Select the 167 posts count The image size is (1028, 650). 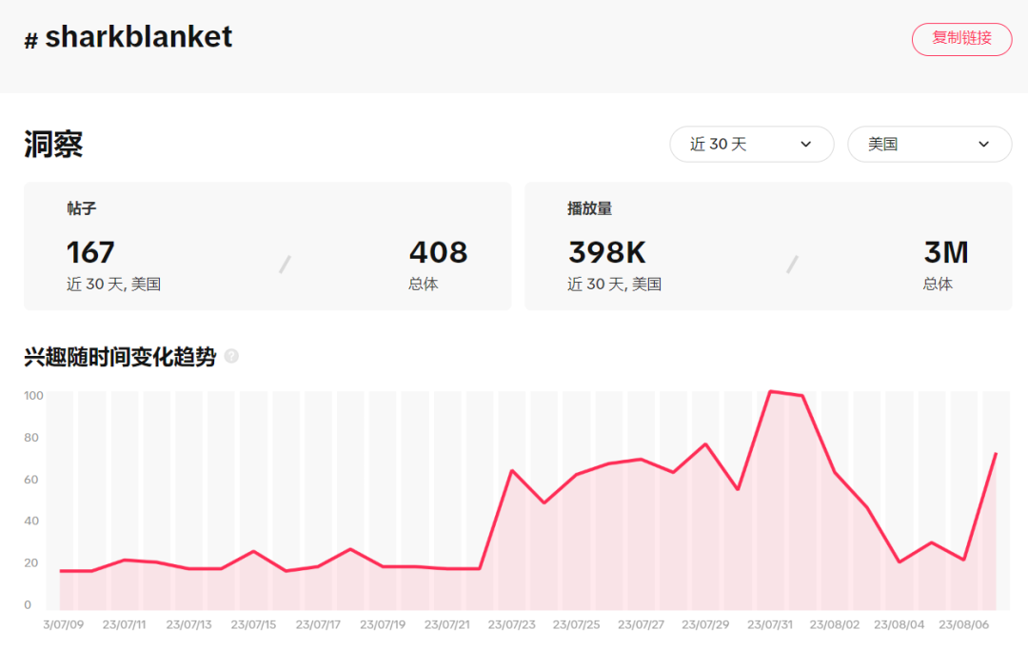click(x=90, y=252)
